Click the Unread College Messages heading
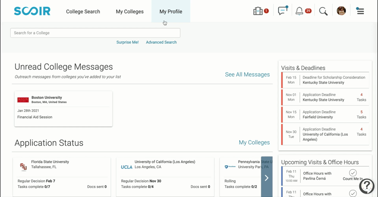Image resolution: width=378 pixels, height=197 pixels. [x=64, y=67]
